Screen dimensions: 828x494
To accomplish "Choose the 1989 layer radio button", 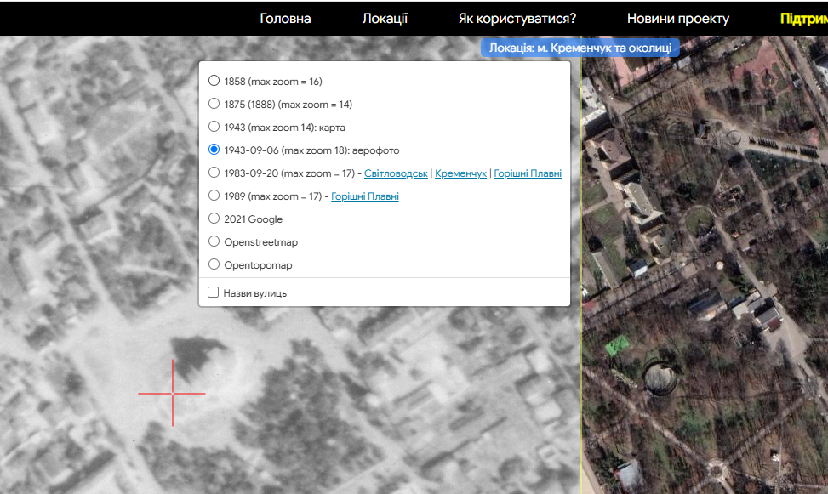I will pyautogui.click(x=214, y=196).
